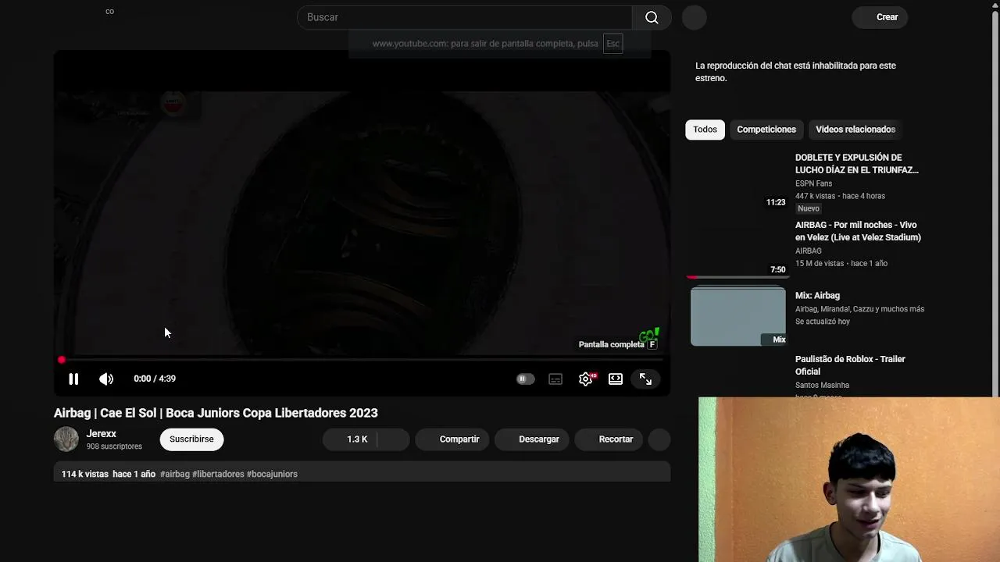
Task: Click the #airbag hashtag
Action: pyautogui.click(x=175, y=475)
